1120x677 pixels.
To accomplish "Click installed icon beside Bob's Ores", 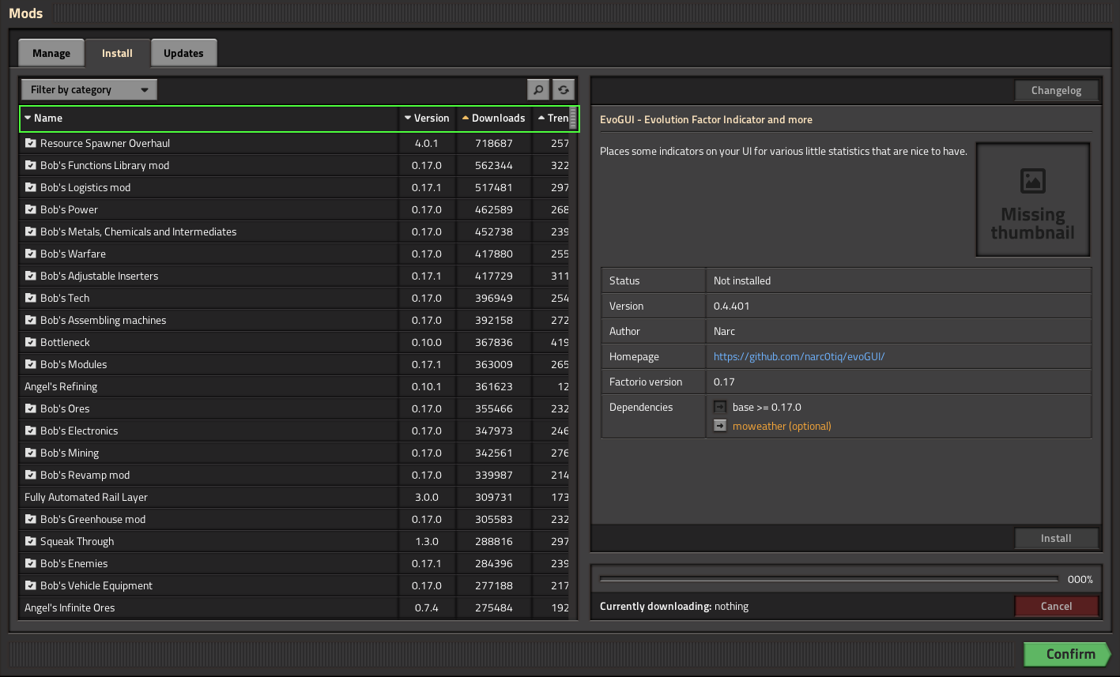I will pos(31,408).
